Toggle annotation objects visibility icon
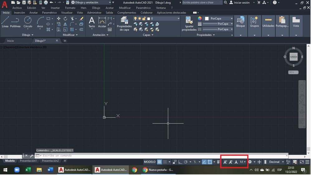This screenshot has height=175, width=311. click(225, 162)
